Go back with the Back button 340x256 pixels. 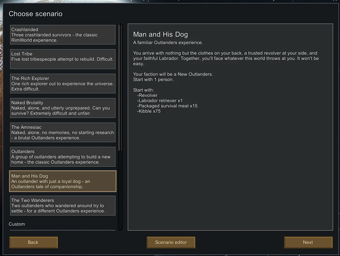33,242
